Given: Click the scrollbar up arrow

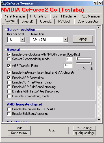Looking at the screenshot, I should 99,28.
